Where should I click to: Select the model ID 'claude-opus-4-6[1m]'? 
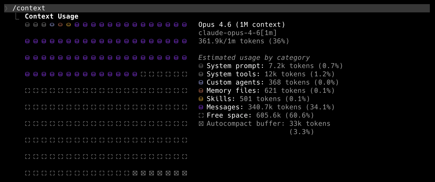point(238,33)
